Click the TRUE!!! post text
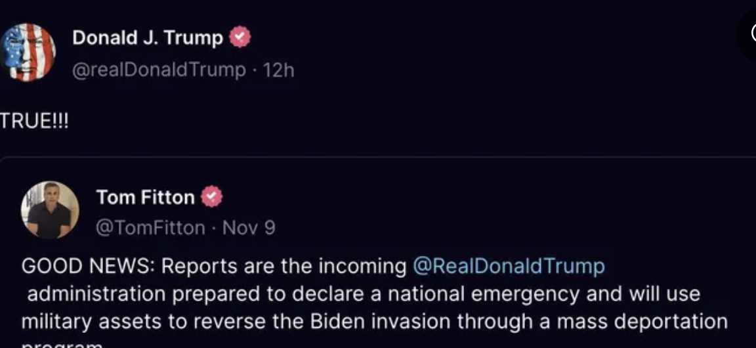This screenshot has height=348, width=756. [34, 122]
